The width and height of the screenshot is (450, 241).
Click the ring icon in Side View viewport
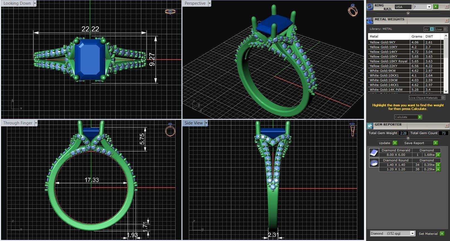click(x=352, y=130)
